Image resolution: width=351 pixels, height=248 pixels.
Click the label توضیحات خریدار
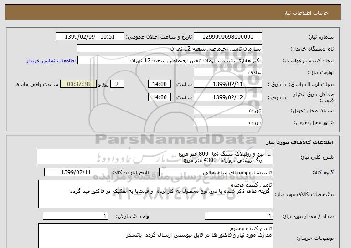click(x=315, y=238)
